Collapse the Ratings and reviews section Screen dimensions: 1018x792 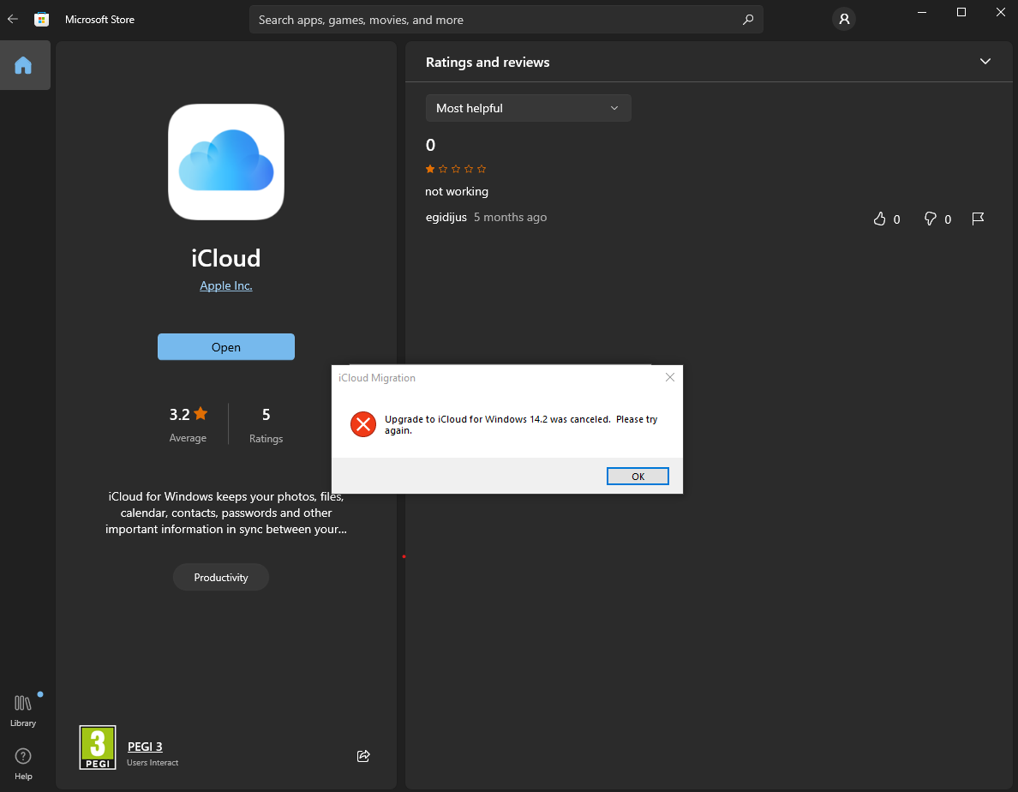985,62
